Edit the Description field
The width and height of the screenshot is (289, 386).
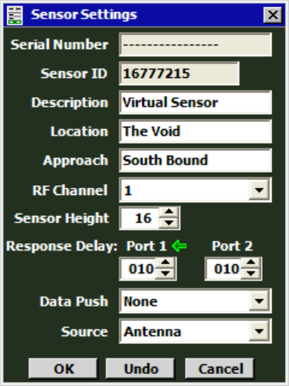tap(195, 103)
